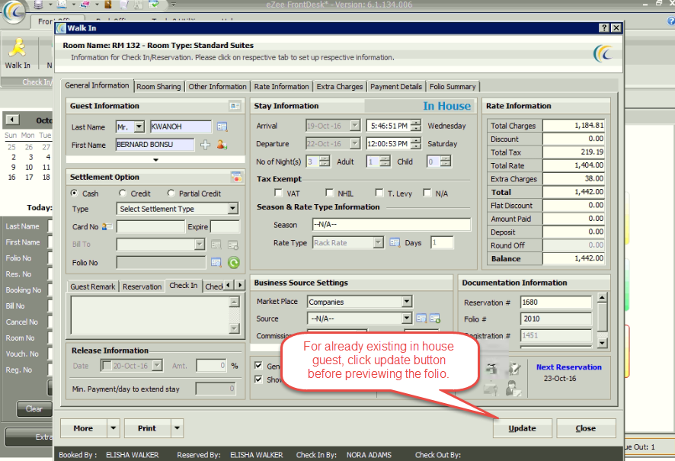Click the green refresh icon beside Folio No
Viewport: 675px width, 461px height.
tap(234, 263)
